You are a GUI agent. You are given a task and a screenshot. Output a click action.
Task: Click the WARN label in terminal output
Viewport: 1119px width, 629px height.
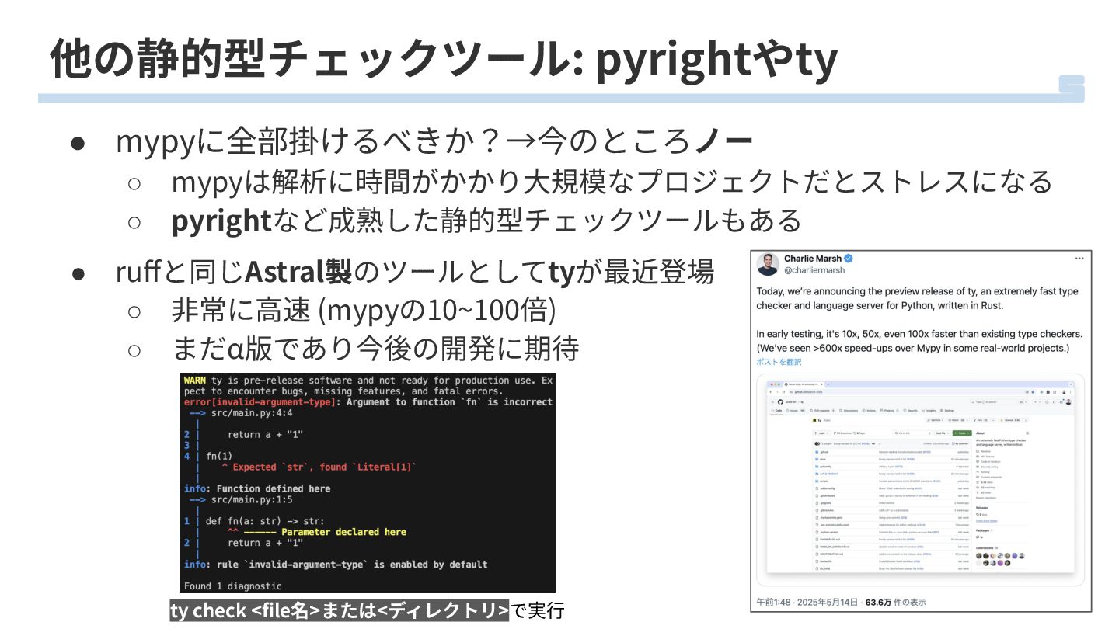tap(195, 381)
